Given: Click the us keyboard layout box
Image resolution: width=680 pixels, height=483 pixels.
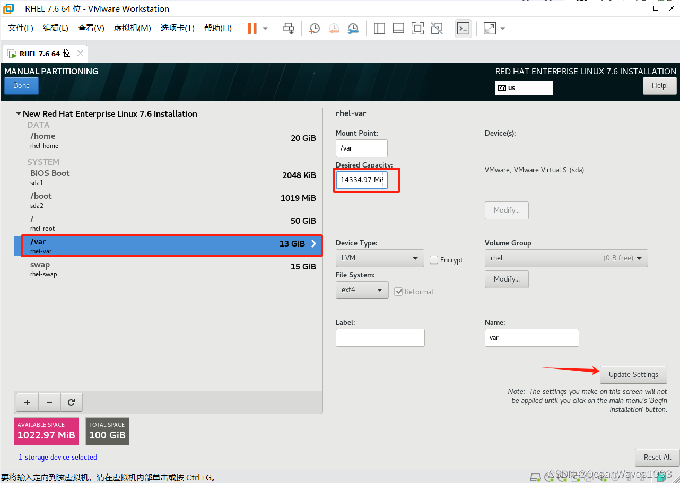Looking at the screenshot, I should click(524, 88).
